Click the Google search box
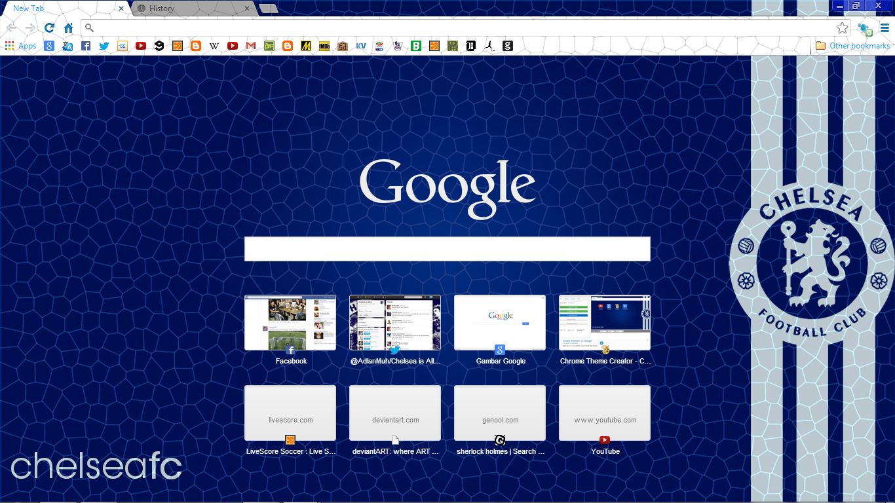895x503 pixels. 447,249
